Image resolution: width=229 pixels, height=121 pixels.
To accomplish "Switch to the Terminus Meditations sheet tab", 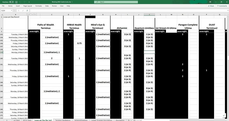I will [x=63, y=120].
